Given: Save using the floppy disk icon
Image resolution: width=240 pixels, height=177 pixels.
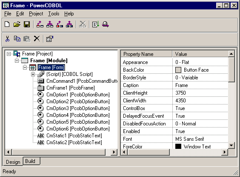Looking at the screenshot, I should coord(27,24).
